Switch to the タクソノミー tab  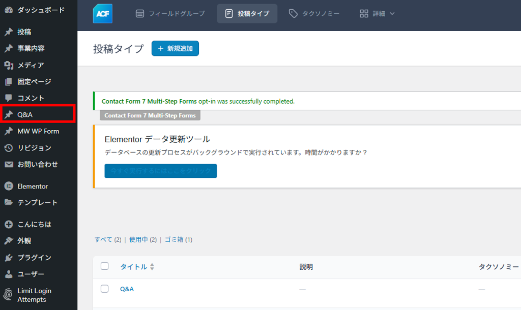[x=313, y=14]
